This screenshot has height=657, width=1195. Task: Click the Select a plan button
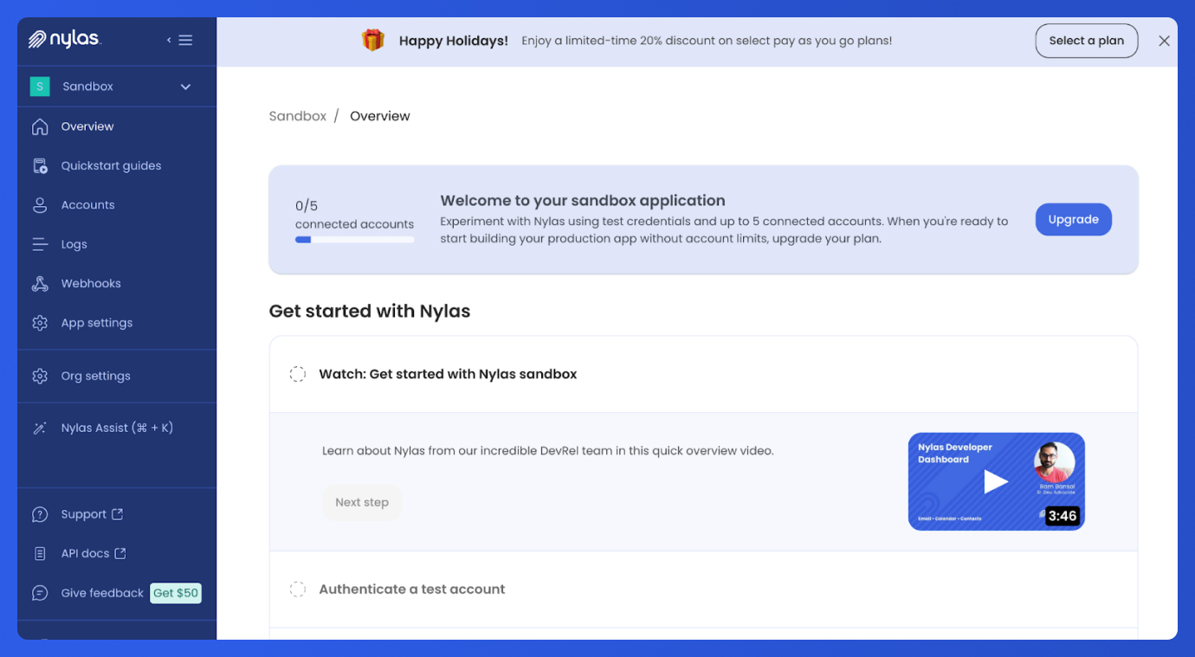coord(1087,41)
